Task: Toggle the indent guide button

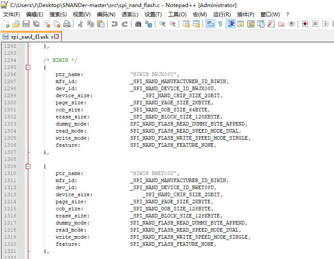Action: coord(230,24)
